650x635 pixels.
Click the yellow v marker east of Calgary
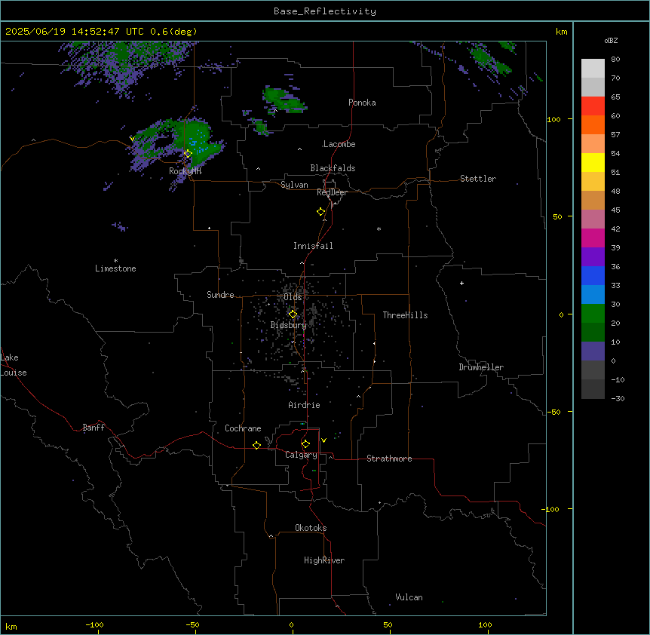tap(323, 440)
